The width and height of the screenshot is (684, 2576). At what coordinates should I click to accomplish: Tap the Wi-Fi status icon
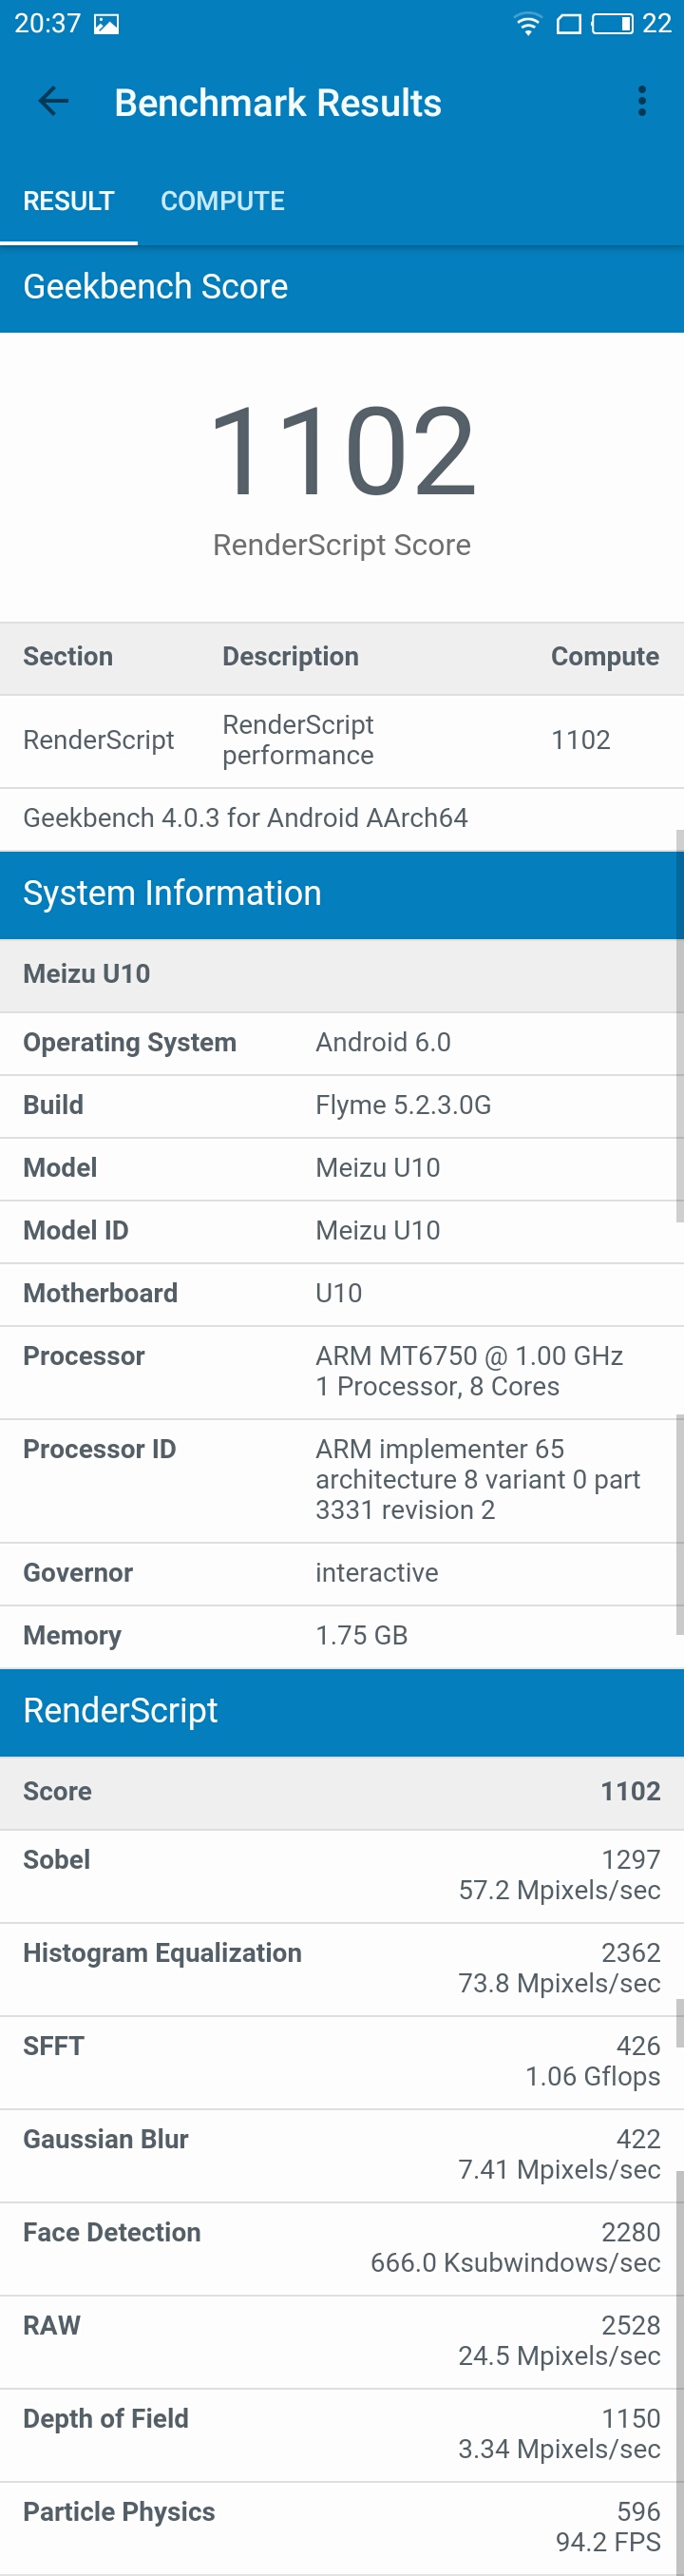(527, 24)
